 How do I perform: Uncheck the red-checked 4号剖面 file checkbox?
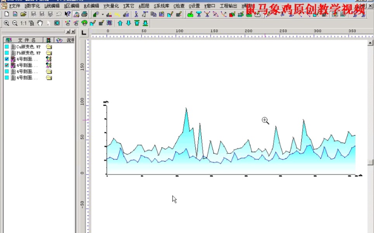(7, 65)
